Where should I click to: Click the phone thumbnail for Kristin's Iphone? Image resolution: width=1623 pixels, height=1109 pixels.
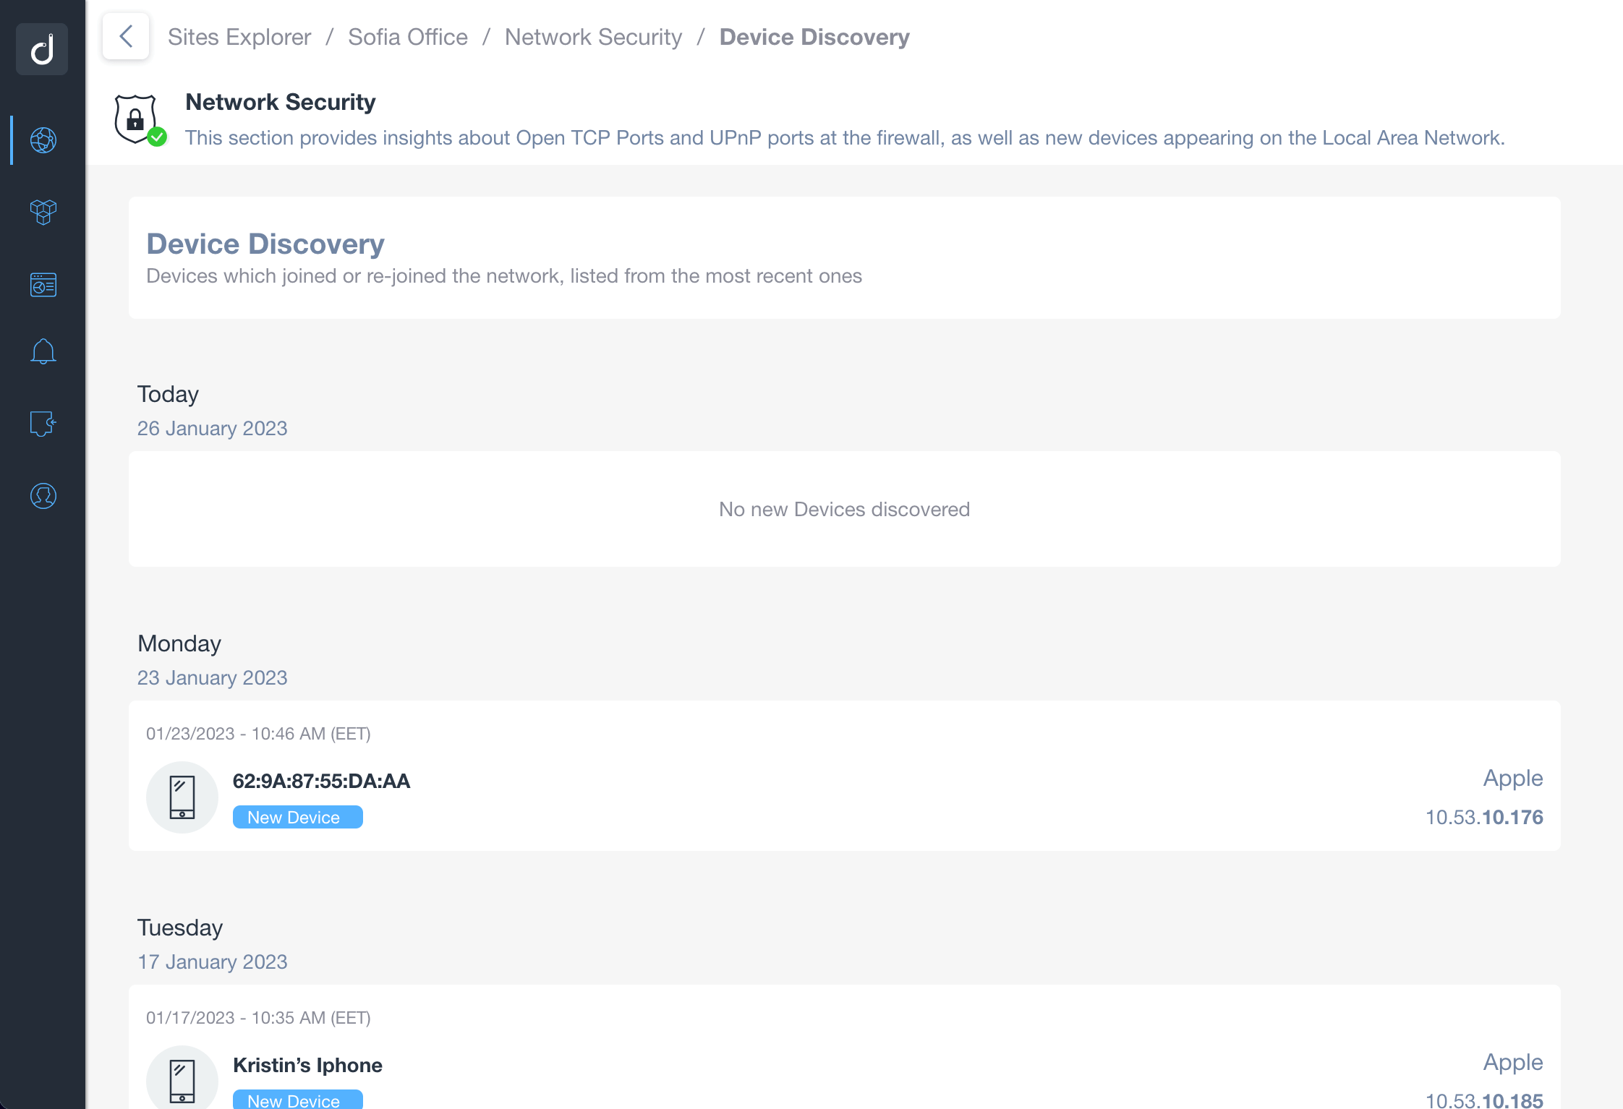click(x=182, y=1080)
